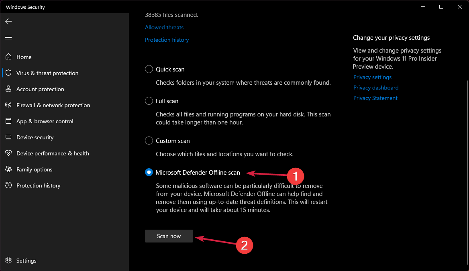Open the Allowed threats link

tap(164, 27)
